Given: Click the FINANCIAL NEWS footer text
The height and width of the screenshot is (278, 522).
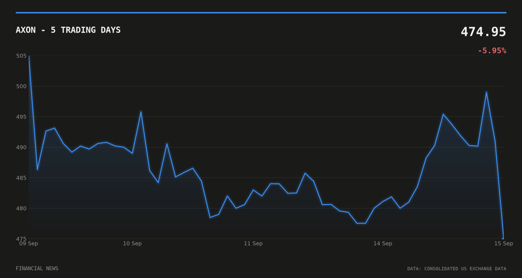Looking at the screenshot, I should click(37, 268).
